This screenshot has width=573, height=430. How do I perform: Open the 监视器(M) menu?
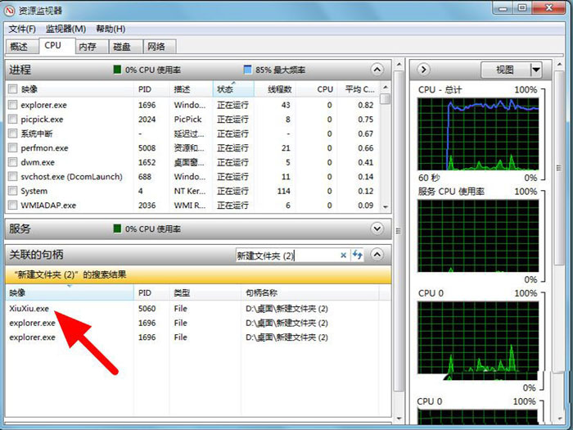pyautogui.click(x=65, y=29)
